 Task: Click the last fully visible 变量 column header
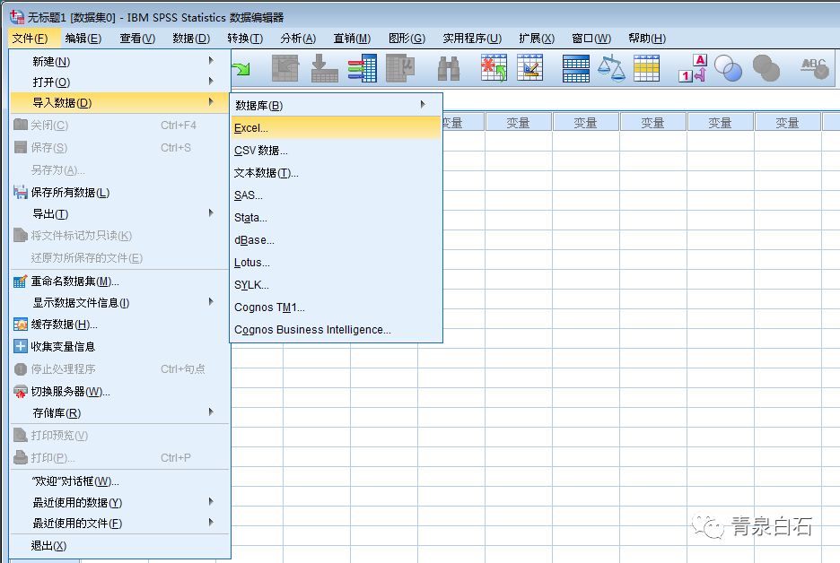tap(788, 123)
